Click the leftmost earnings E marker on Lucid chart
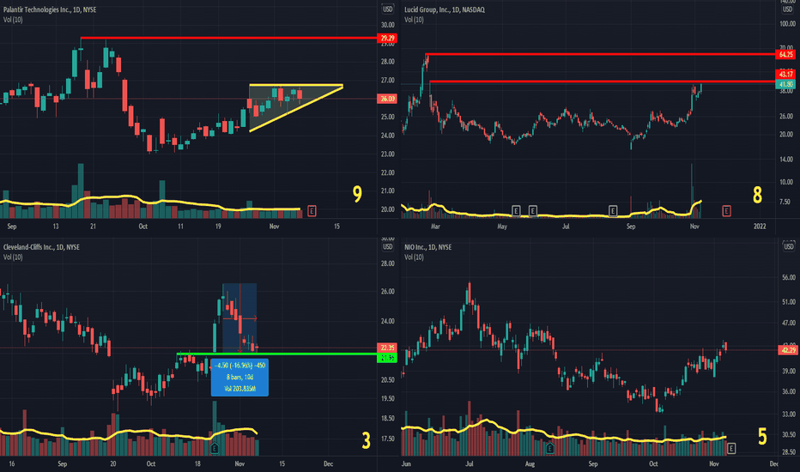 [516, 211]
